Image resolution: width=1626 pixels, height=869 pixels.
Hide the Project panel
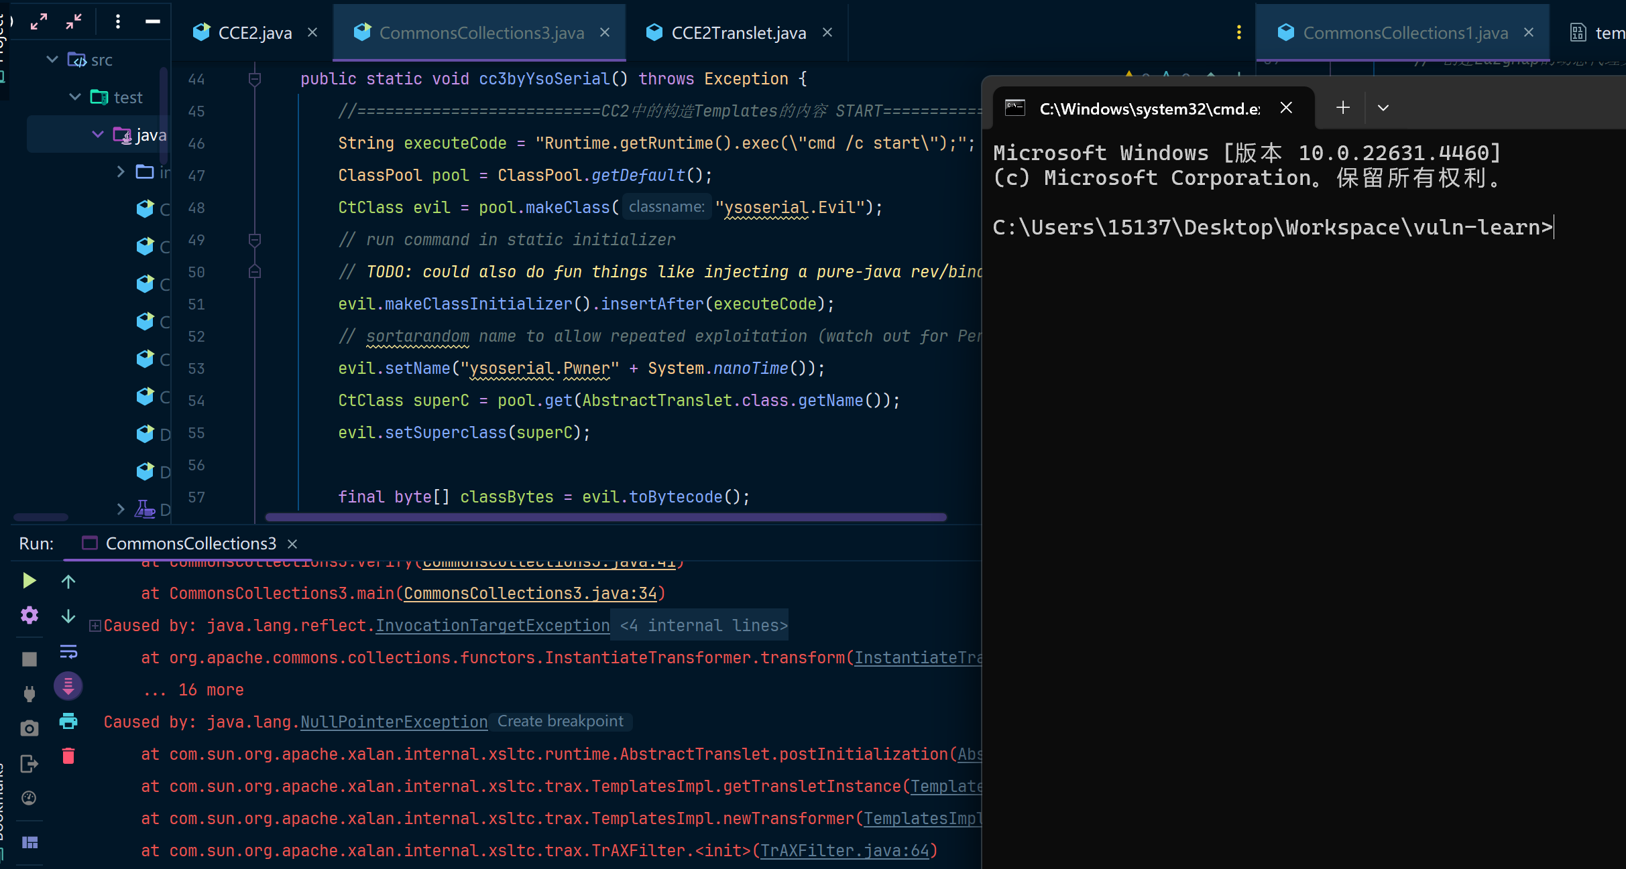(153, 21)
